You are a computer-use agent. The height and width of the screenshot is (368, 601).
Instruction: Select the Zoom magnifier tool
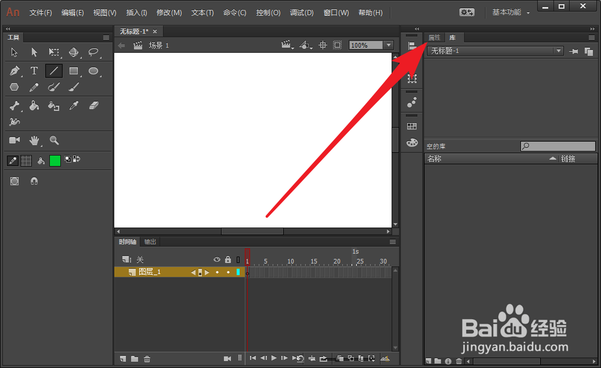[x=54, y=140]
